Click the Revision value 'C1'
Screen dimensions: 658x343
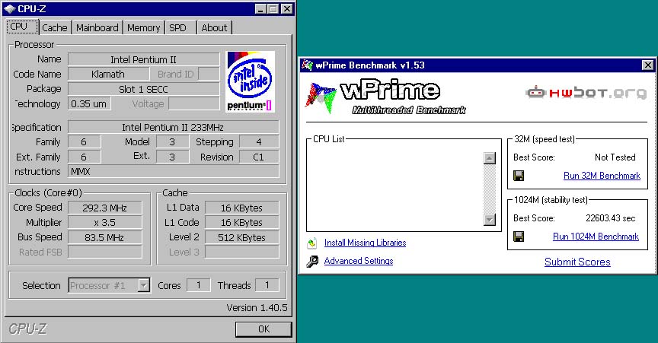259,157
